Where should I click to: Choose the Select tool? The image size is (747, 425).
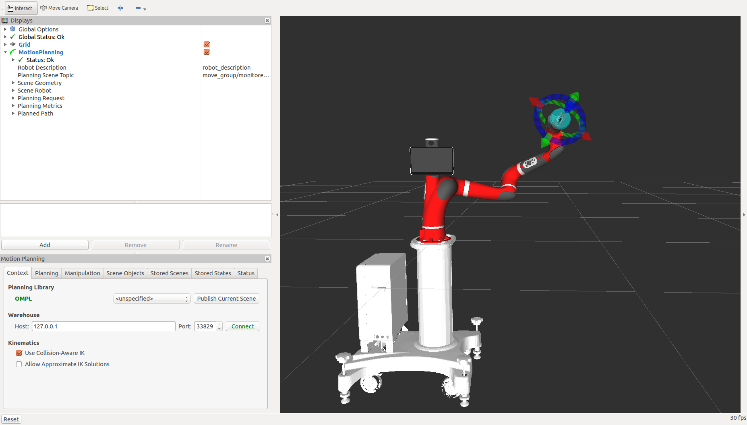coord(98,8)
